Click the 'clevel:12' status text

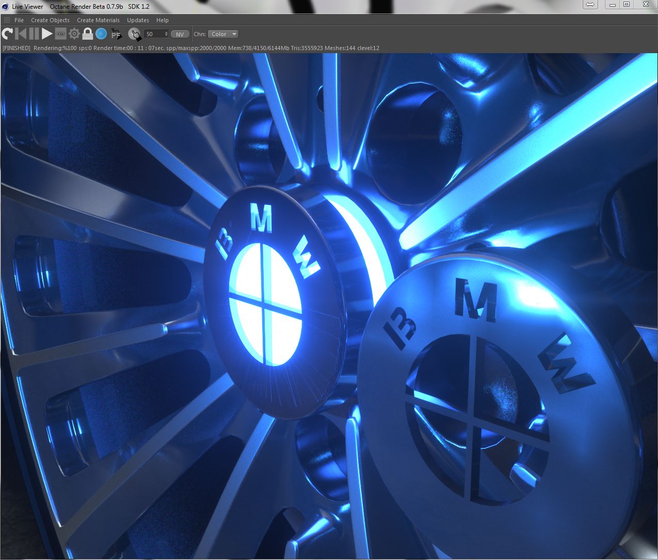(368, 48)
